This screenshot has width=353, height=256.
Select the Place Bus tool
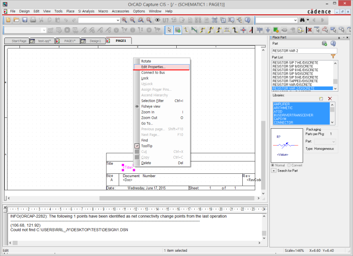[x=235, y=30]
